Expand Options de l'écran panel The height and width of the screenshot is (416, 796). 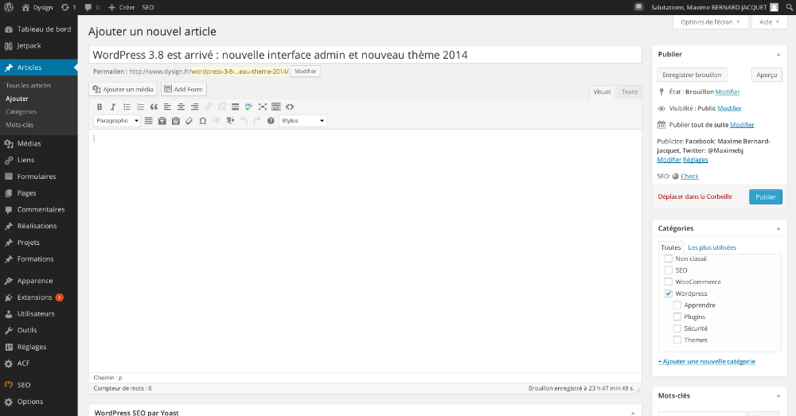tap(710, 21)
